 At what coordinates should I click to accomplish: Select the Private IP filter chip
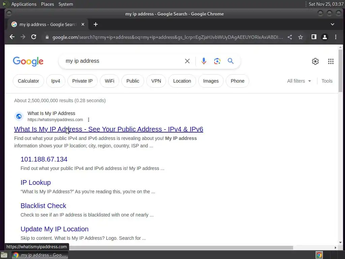click(83, 81)
